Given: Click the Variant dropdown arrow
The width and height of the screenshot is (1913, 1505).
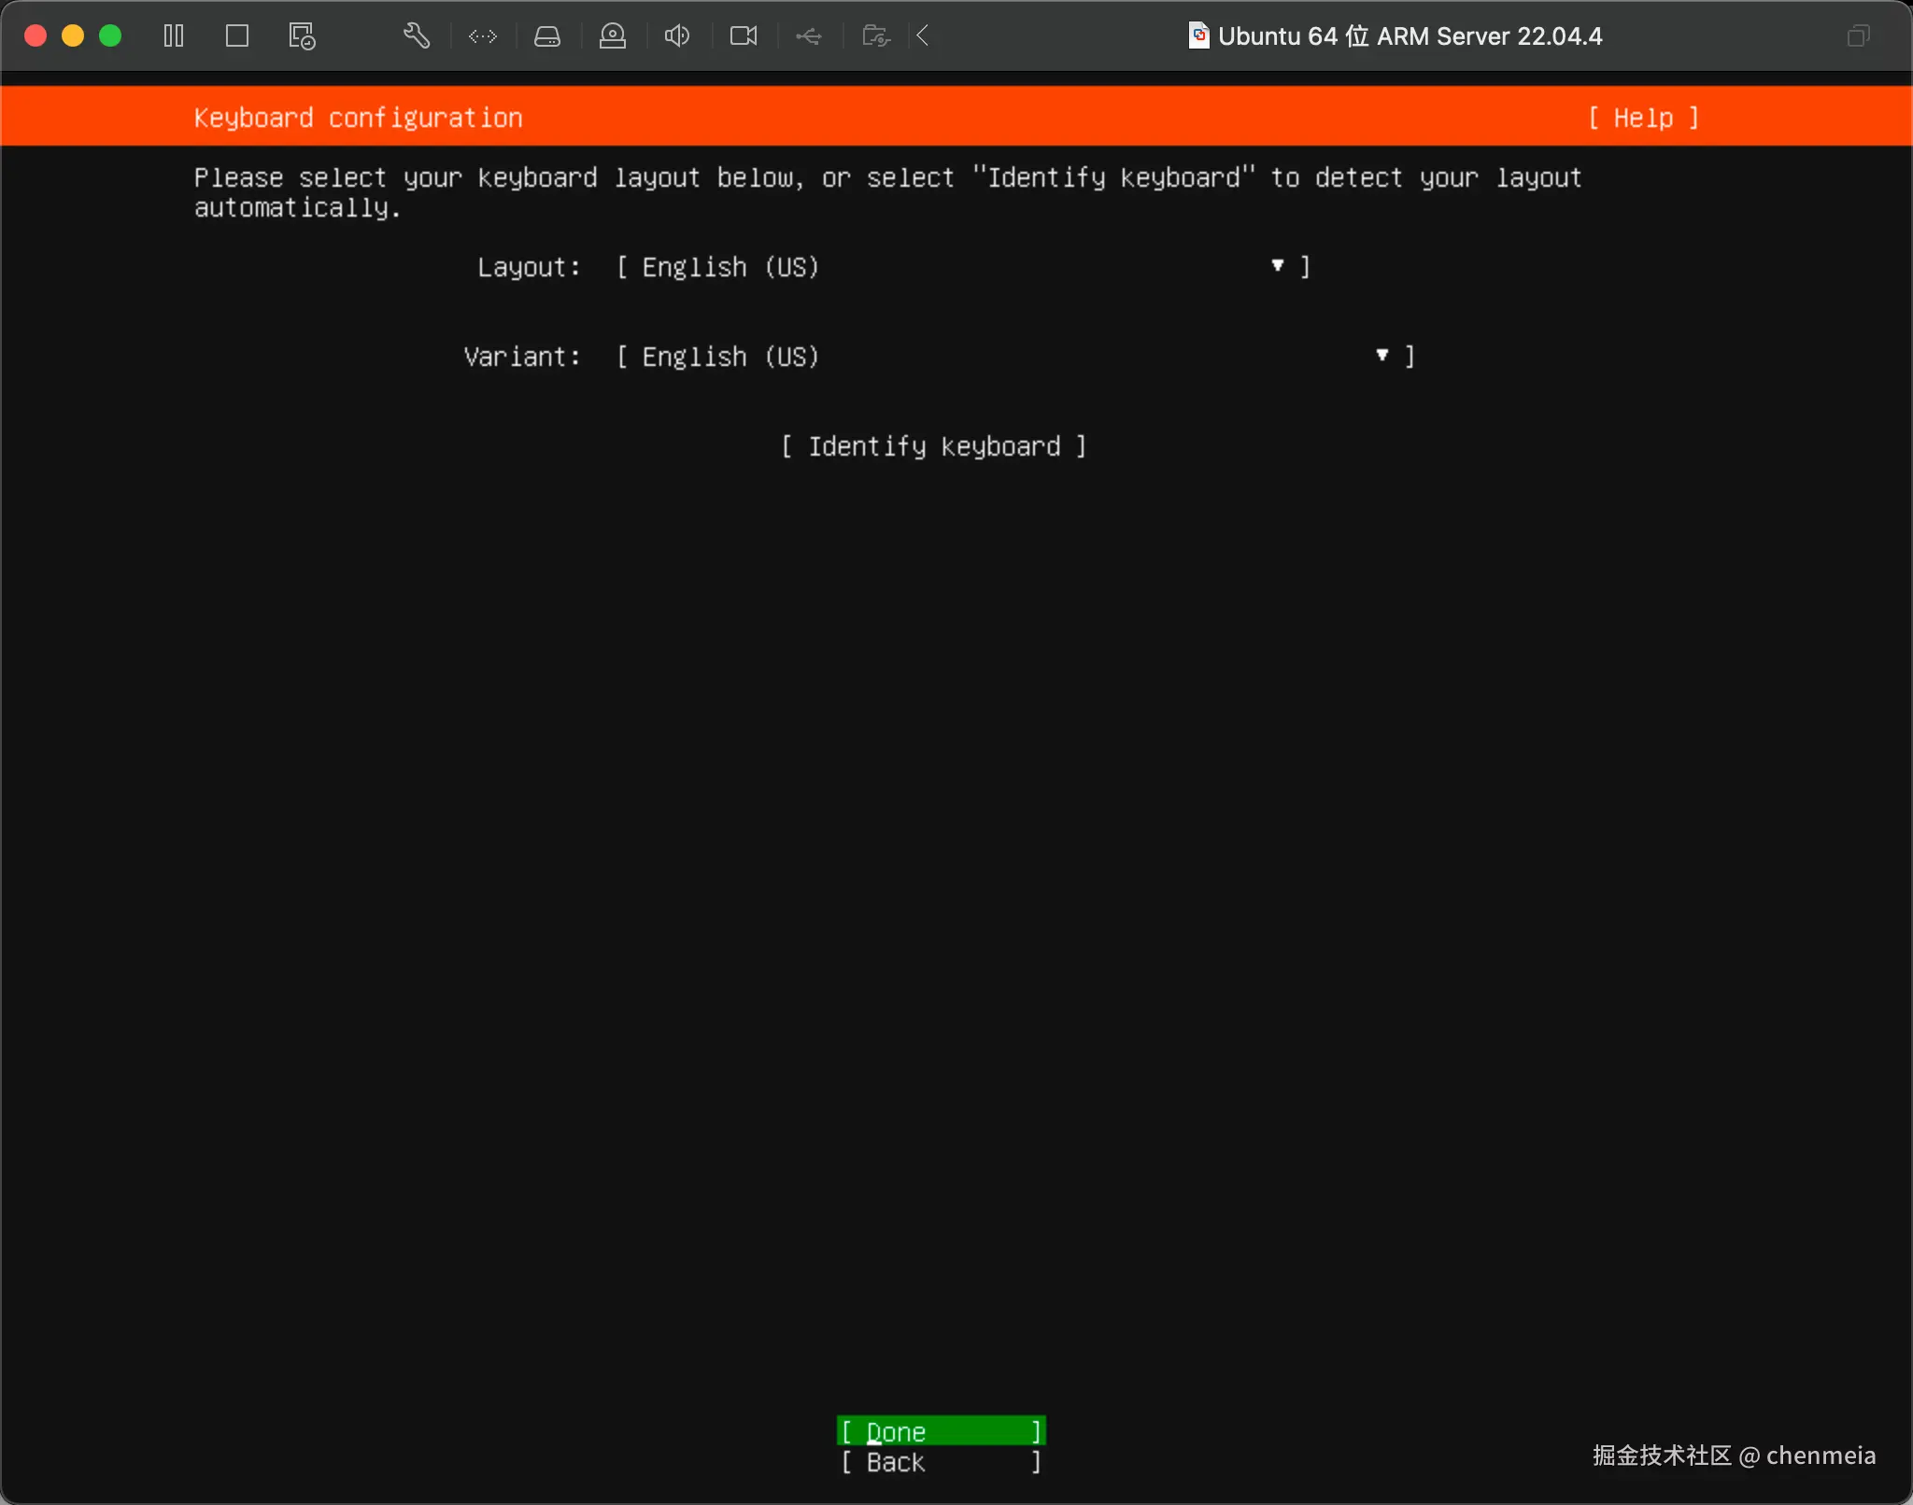Looking at the screenshot, I should click(1382, 356).
